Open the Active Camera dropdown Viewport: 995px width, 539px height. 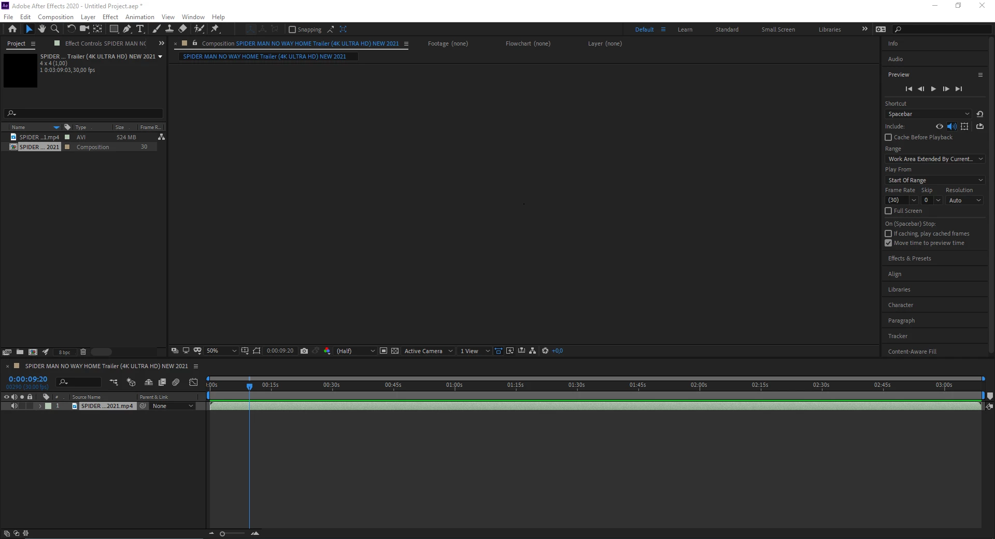click(428, 351)
